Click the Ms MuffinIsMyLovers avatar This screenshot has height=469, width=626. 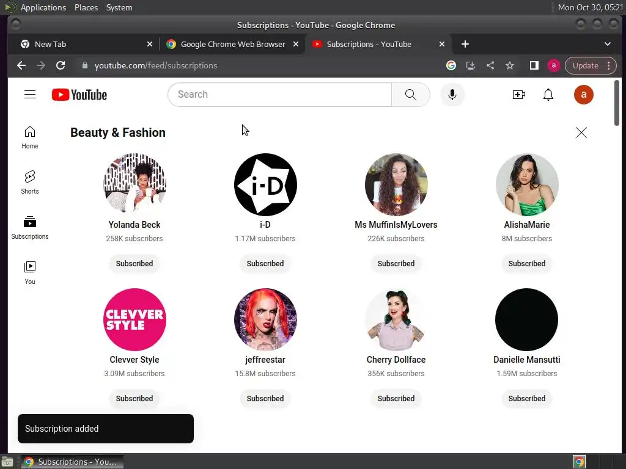click(396, 184)
